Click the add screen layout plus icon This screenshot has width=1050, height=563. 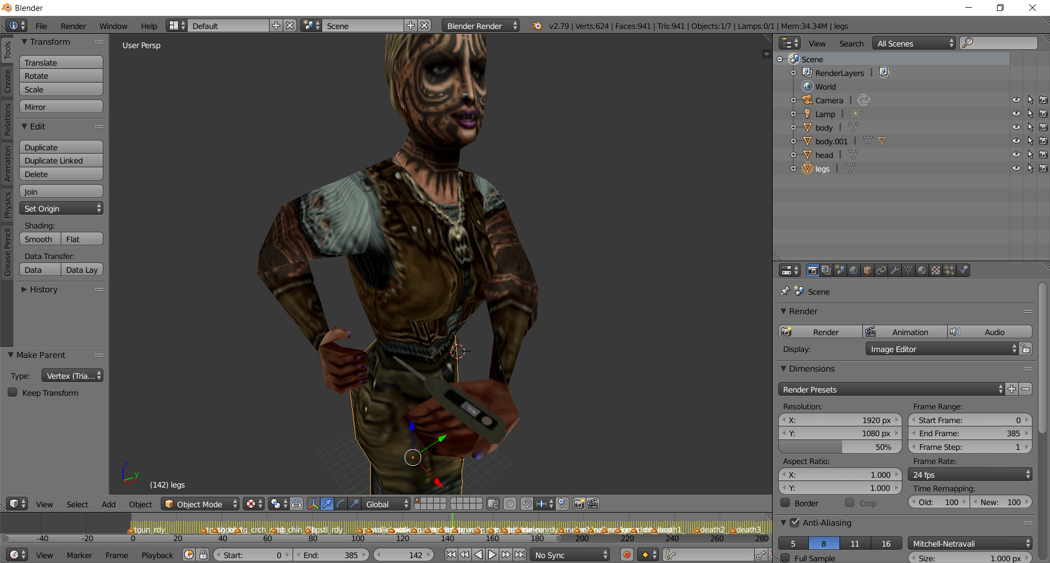click(276, 26)
